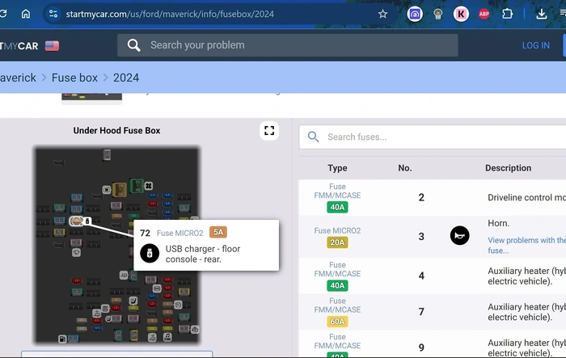Click the 5A badge in fuse 72 tooltip

218,232
